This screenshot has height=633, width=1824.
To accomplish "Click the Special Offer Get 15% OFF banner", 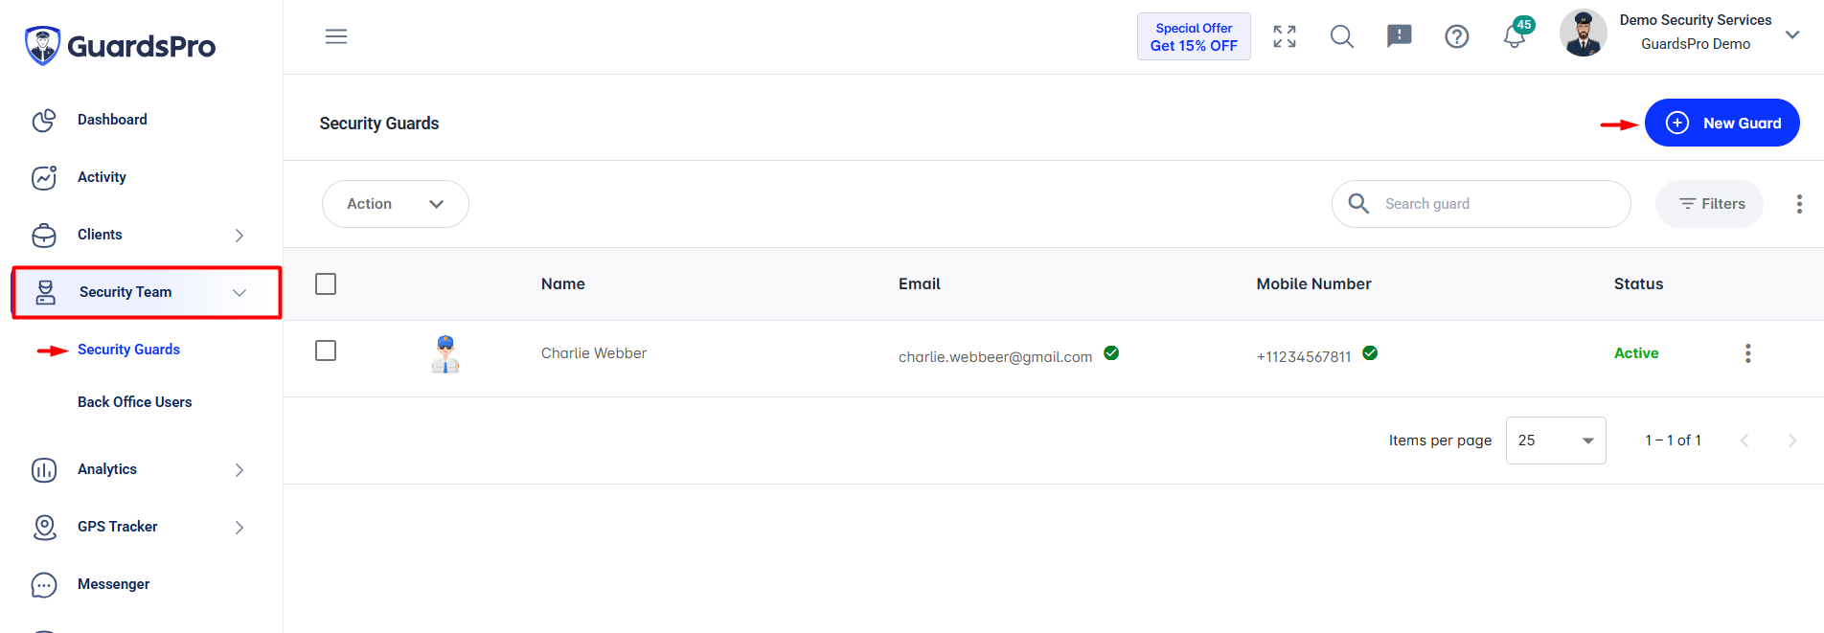I will 1194,36.
